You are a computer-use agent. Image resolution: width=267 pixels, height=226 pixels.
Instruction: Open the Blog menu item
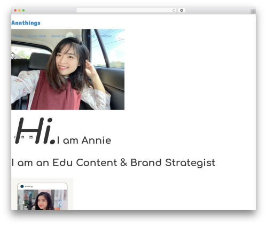[91, 36]
